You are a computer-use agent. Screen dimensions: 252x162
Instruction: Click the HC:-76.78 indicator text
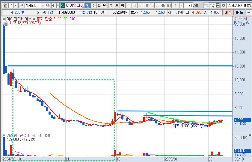click(241, 22)
